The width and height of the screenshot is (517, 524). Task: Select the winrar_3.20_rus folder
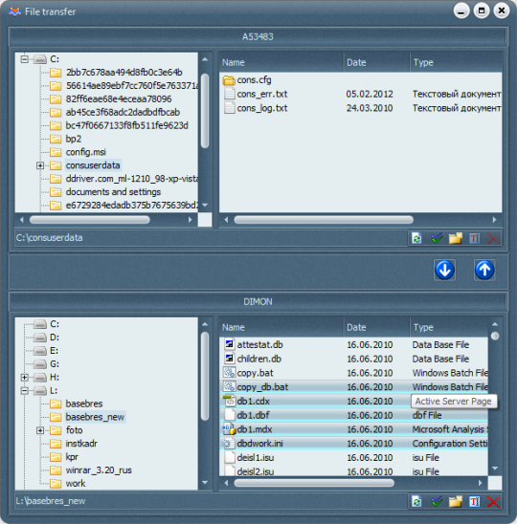click(x=99, y=470)
